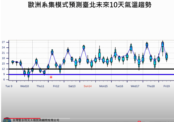Click the circular channel logo in the bottom-left corner
Screen dimensions: 174x122
(7, 120)
